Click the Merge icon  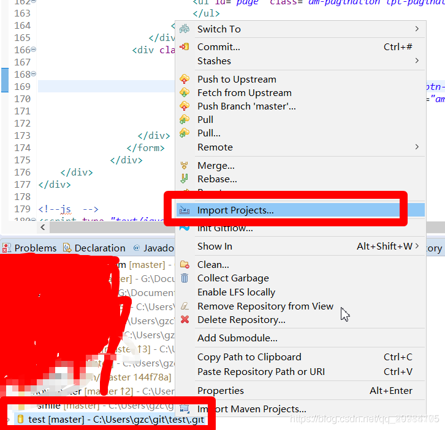tap(184, 165)
